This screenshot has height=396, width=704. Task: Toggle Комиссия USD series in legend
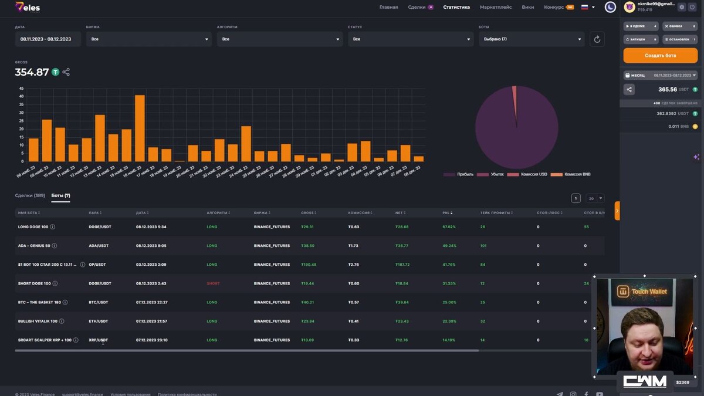tap(526, 174)
